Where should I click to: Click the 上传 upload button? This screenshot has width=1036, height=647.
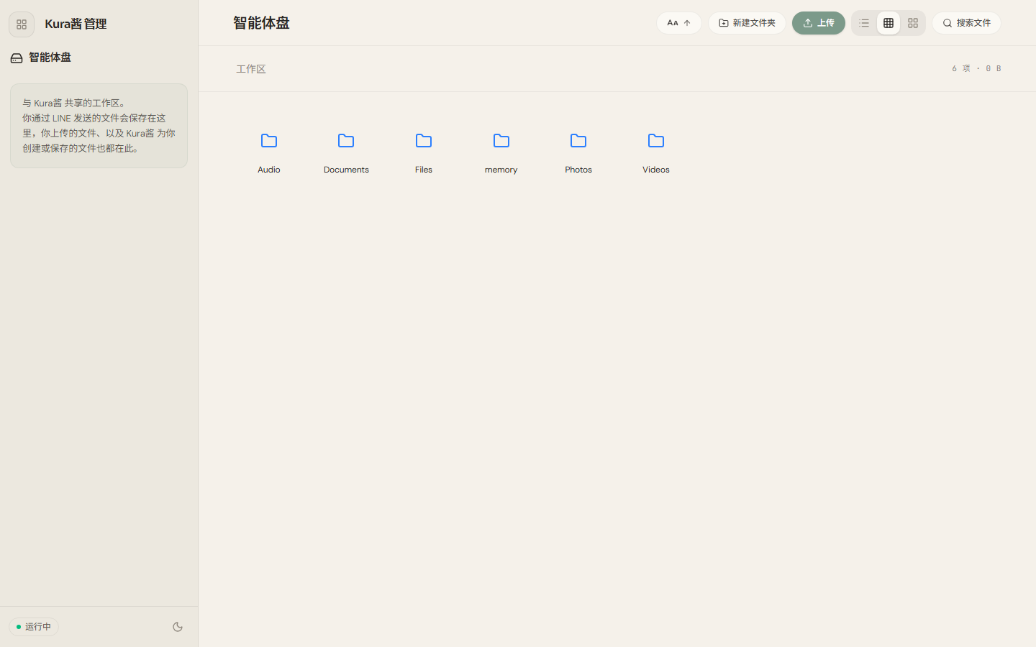point(819,23)
